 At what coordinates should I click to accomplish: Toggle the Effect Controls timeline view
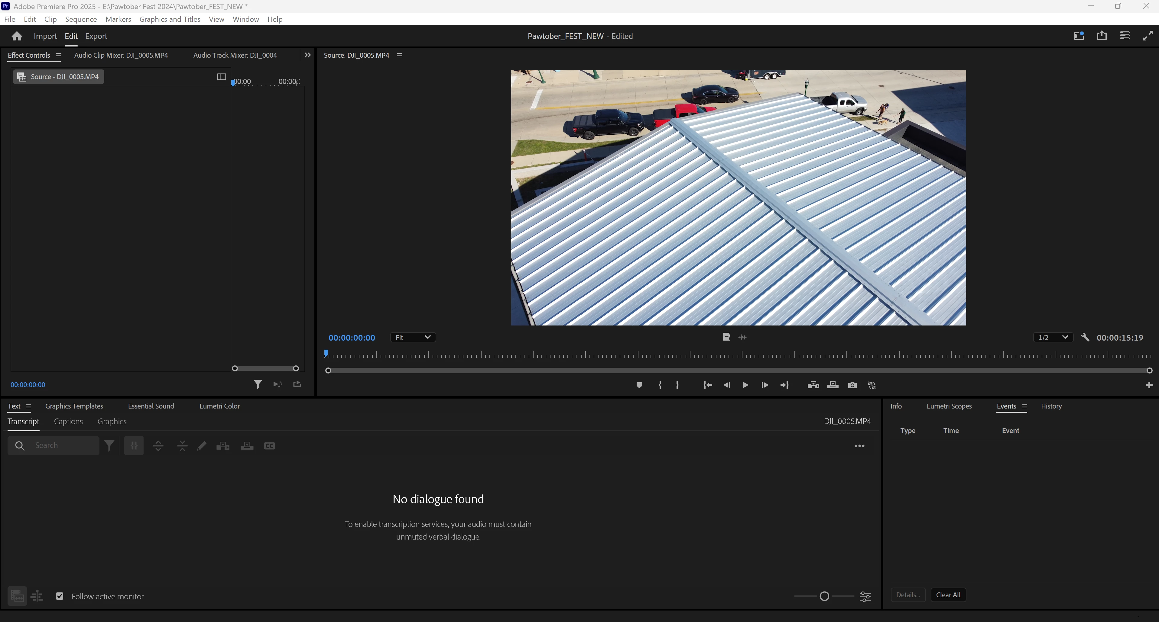221,76
